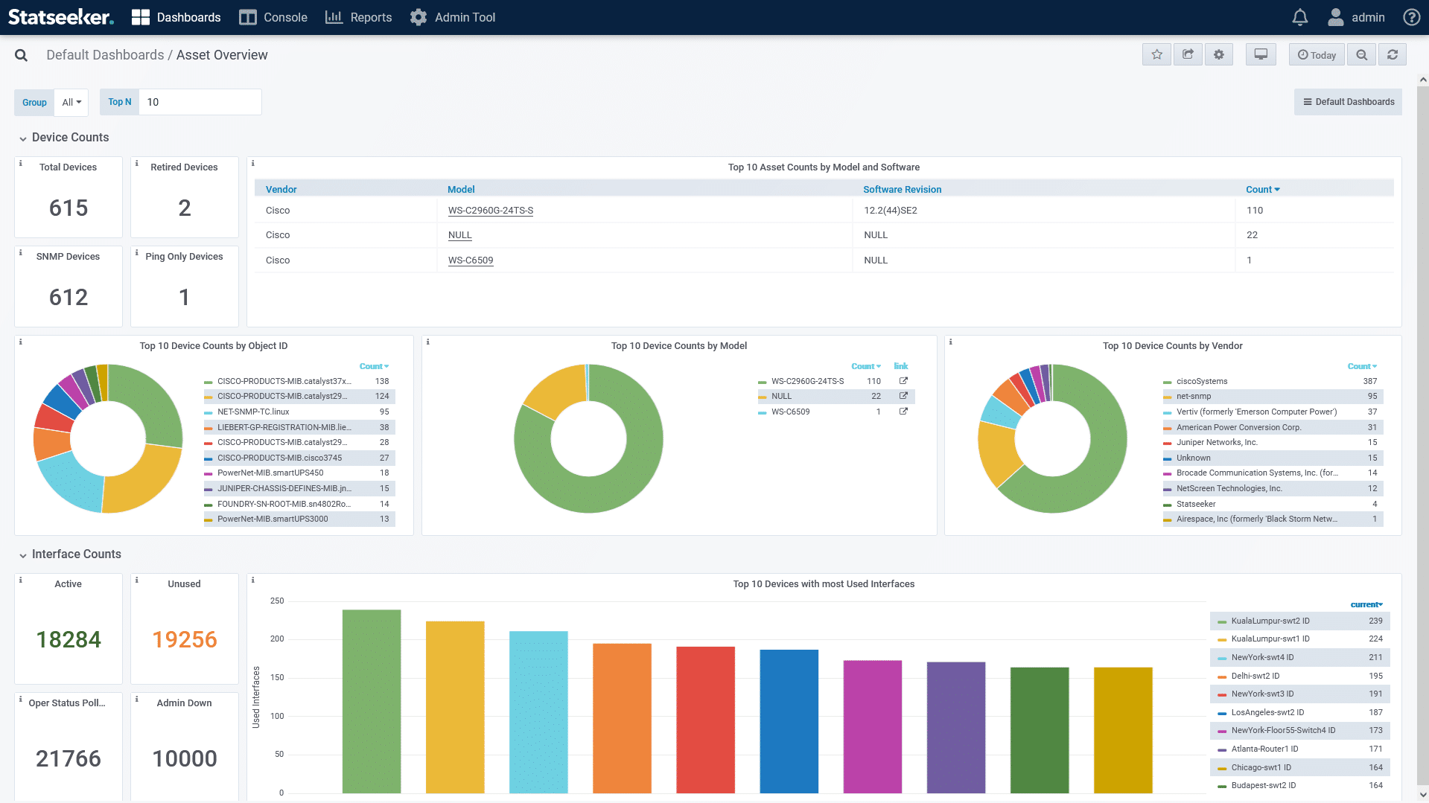Open info icon on Ping Only Devices panel
Image resolution: width=1429 pixels, height=803 pixels.
pyautogui.click(x=137, y=252)
